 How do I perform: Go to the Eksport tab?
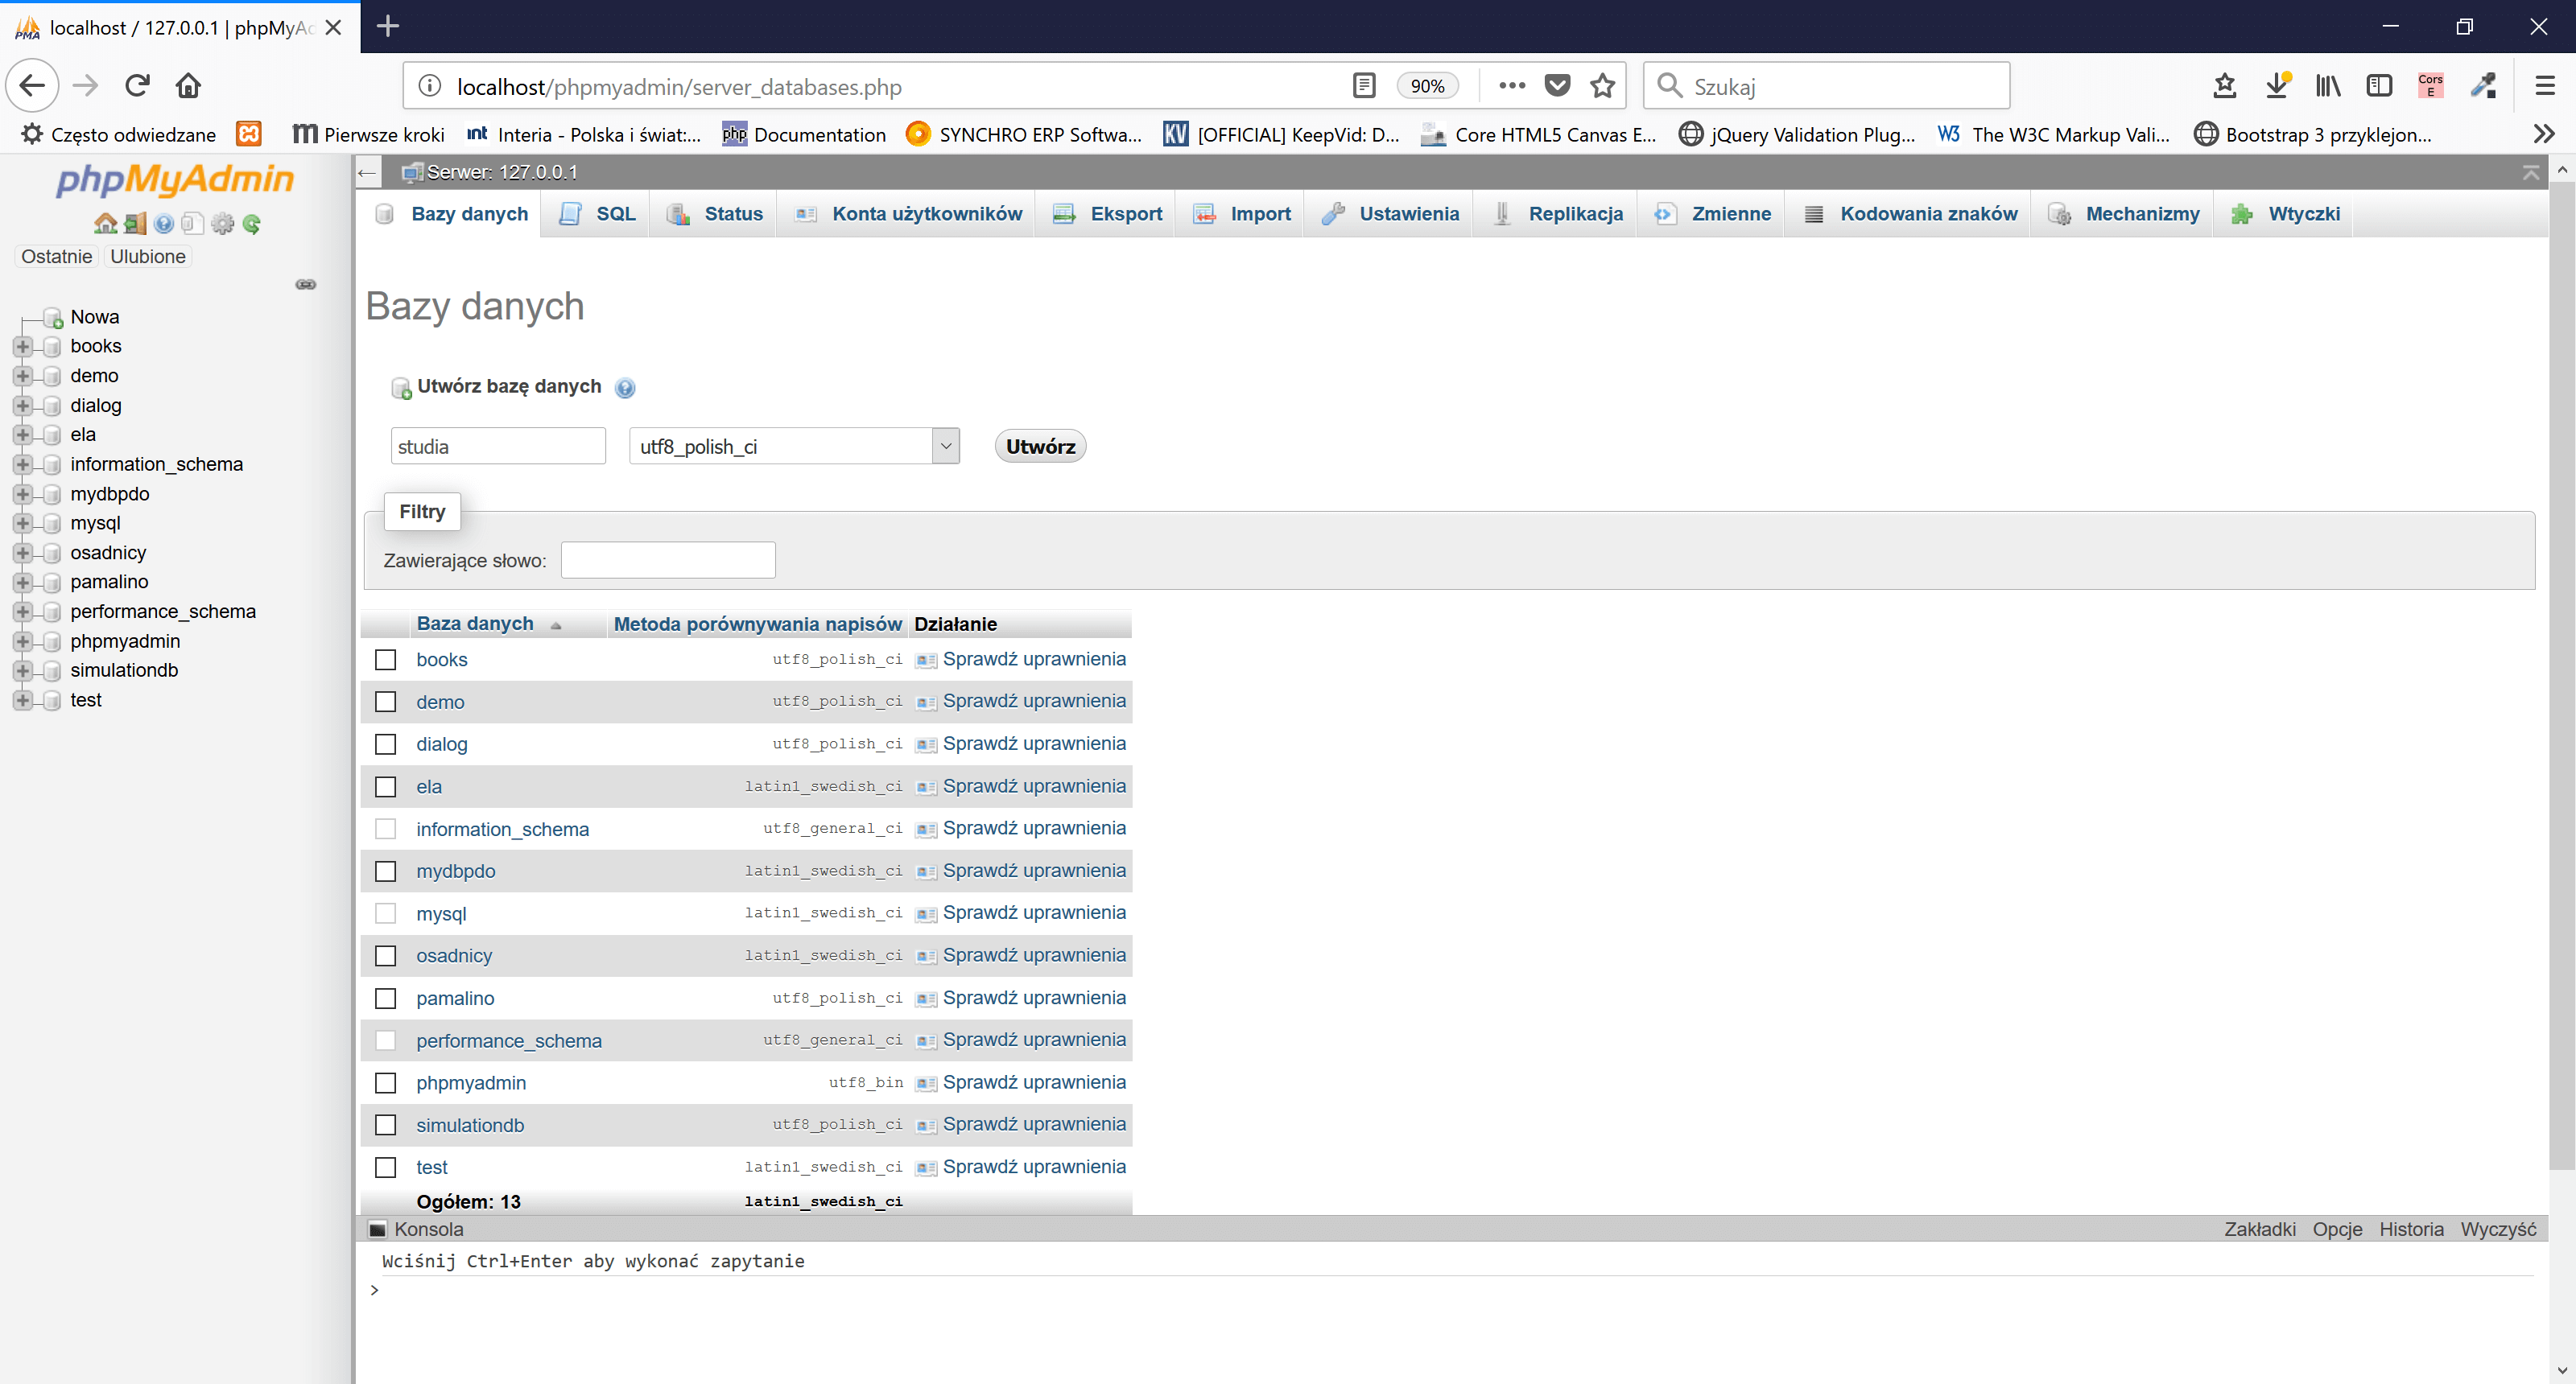(x=1108, y=214)
